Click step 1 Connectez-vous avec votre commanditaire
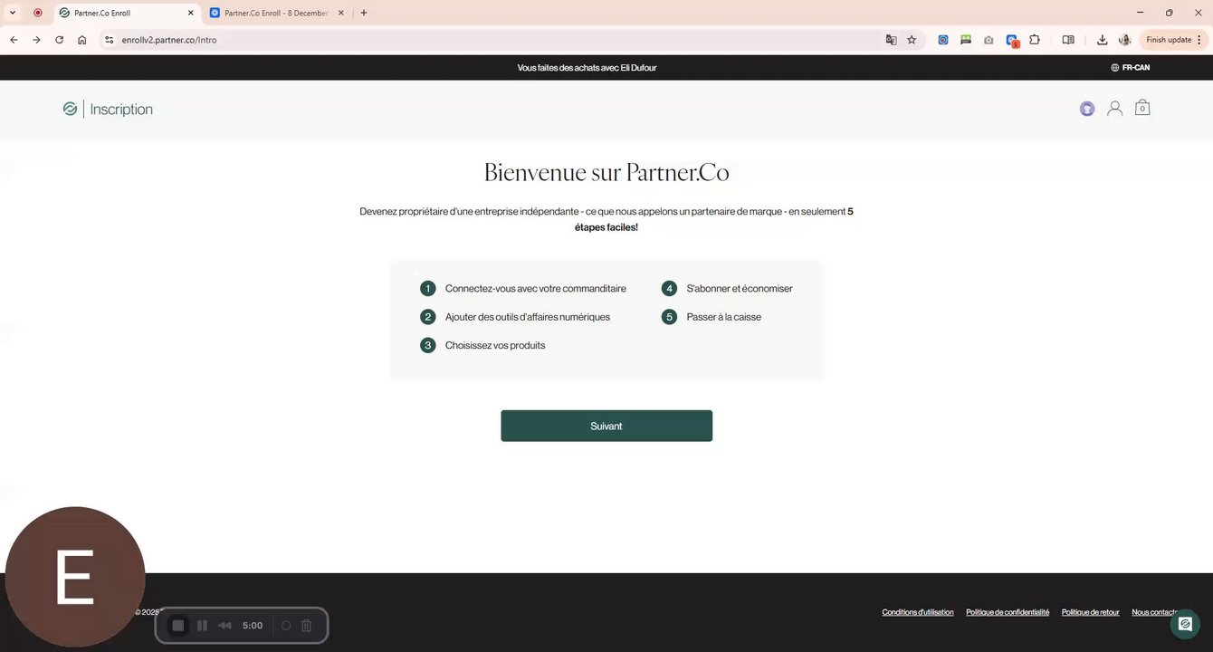The image size is (1213, 652). 523,289
